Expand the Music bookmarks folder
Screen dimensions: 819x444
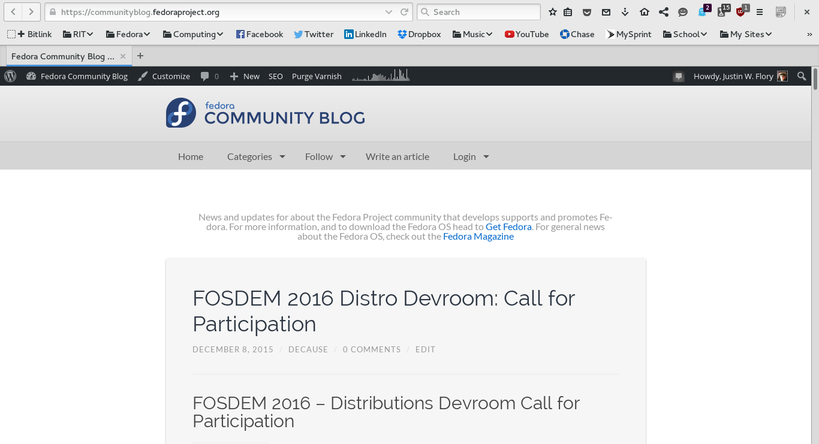(x=472, y=34)
